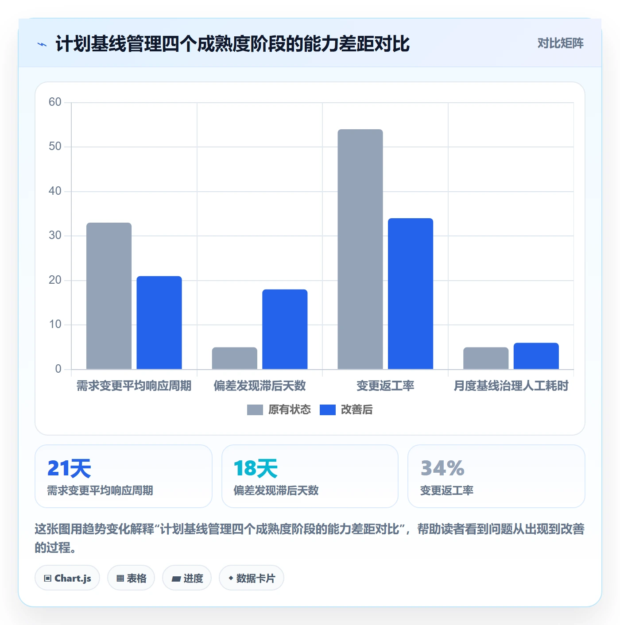This screenshot has height=625, width=620.
Task: Click the y-axis value 30
Action: (x=55, y=235)
